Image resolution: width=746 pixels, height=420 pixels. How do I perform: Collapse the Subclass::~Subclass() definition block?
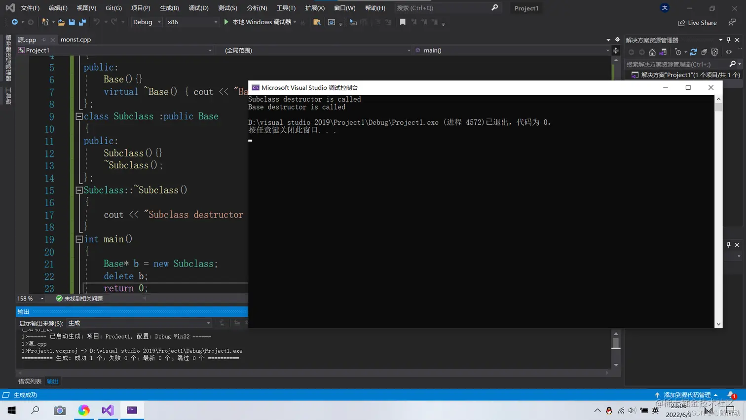click(79, 190)
